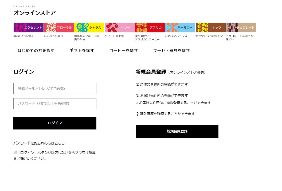Open the ブラウザ環境 link

click(85, 153)
